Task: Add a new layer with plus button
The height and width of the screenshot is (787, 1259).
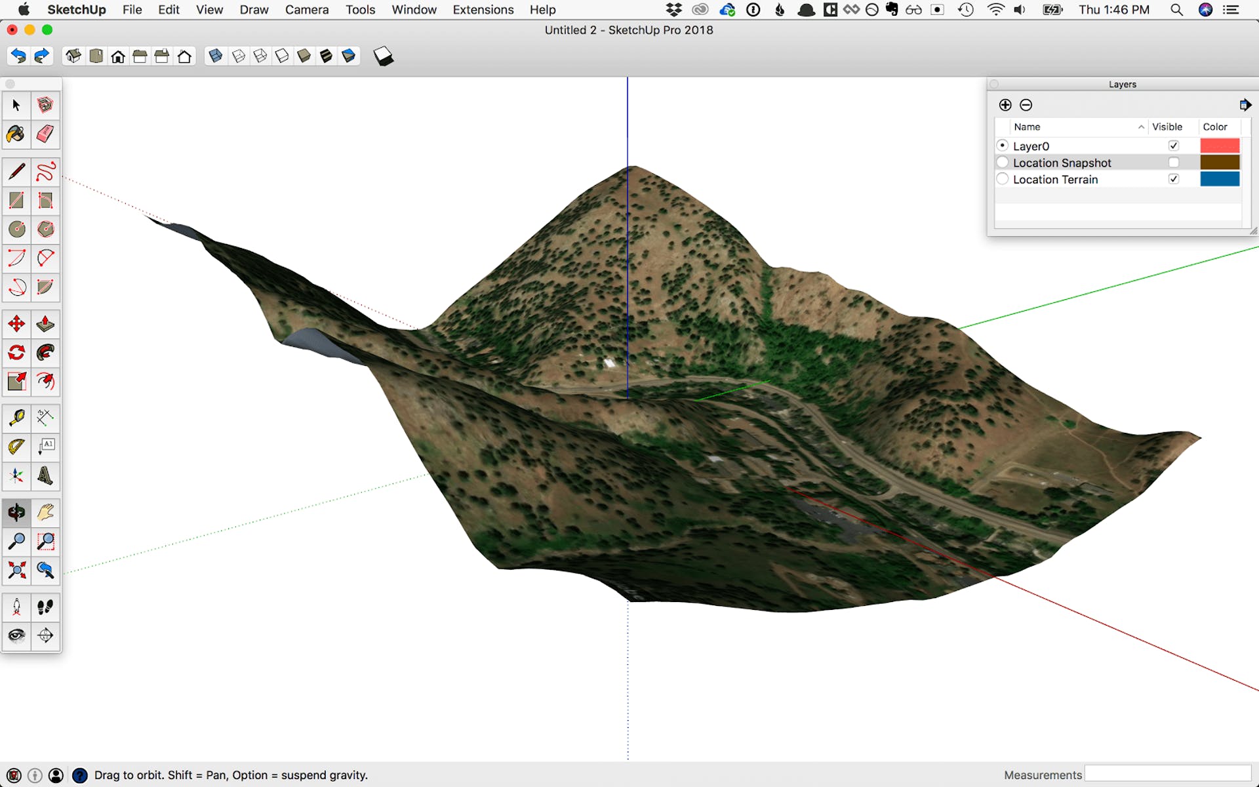Action: tap(1005, 105)
